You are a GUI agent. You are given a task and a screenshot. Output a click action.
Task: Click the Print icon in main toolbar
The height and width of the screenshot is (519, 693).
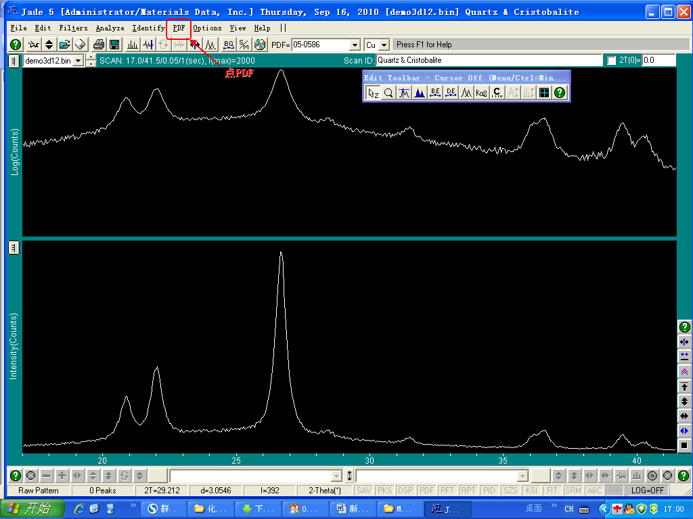coord(99,45)
